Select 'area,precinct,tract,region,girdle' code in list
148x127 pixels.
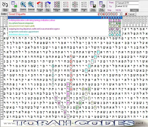[x=65, y=26]
